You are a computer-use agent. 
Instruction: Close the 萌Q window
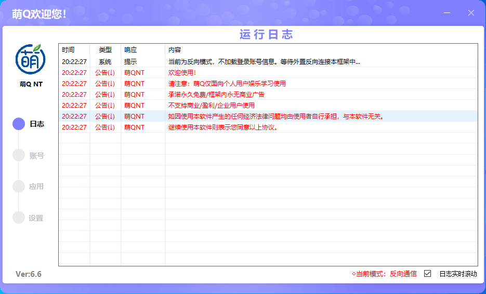[471, 12]
